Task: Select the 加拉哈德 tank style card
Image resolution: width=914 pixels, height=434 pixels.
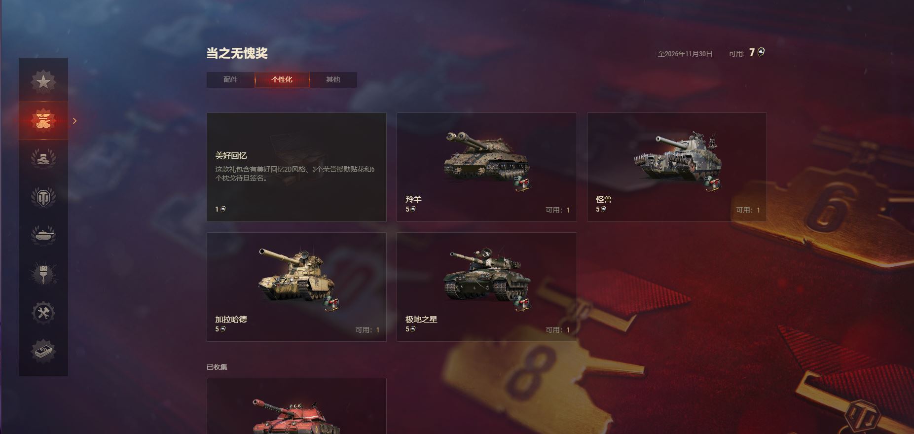Action: [x=296, y=287]
